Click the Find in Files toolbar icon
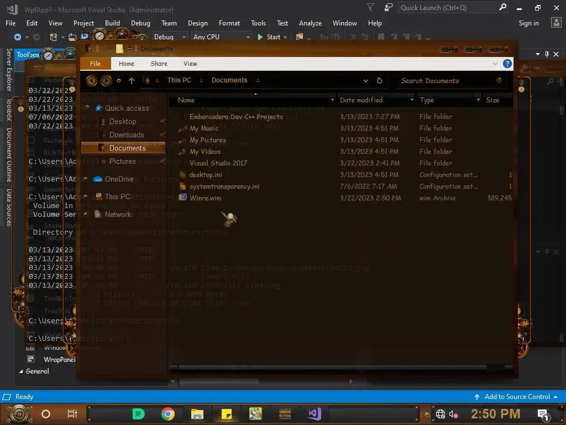Screen dimensions: 566x425 pyautogui.click(x=300, y=37)
